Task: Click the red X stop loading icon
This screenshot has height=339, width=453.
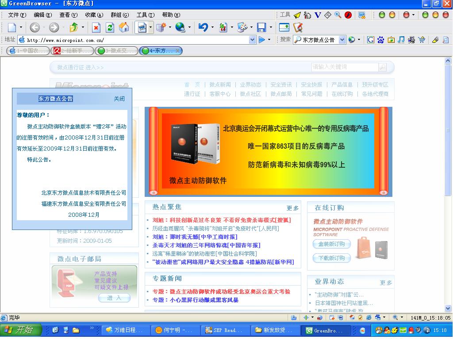Action: (96, 28)
